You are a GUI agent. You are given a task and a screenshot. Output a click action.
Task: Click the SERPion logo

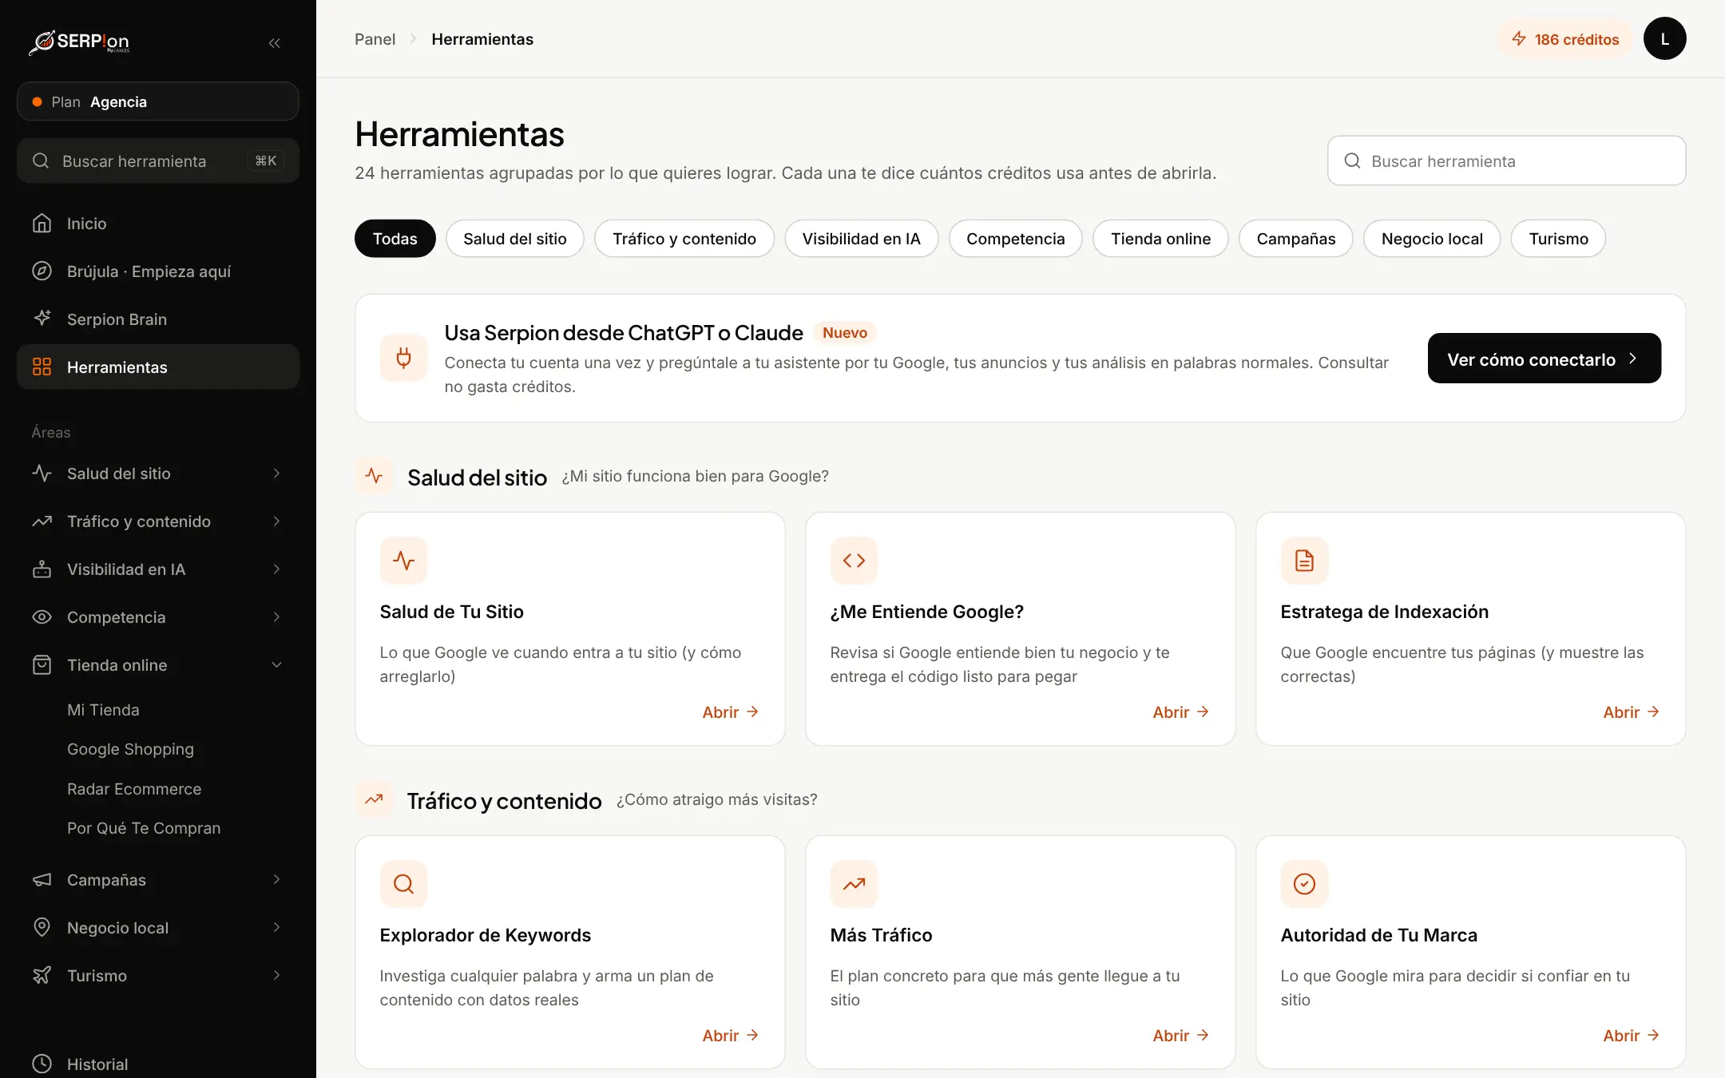(79, 42)
